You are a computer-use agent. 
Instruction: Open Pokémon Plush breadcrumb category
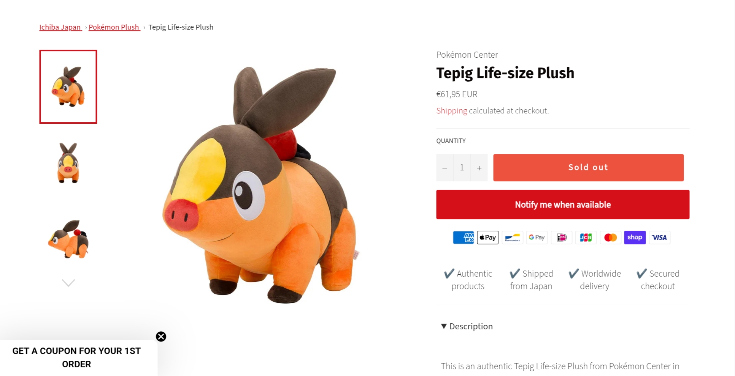(114, 27)
